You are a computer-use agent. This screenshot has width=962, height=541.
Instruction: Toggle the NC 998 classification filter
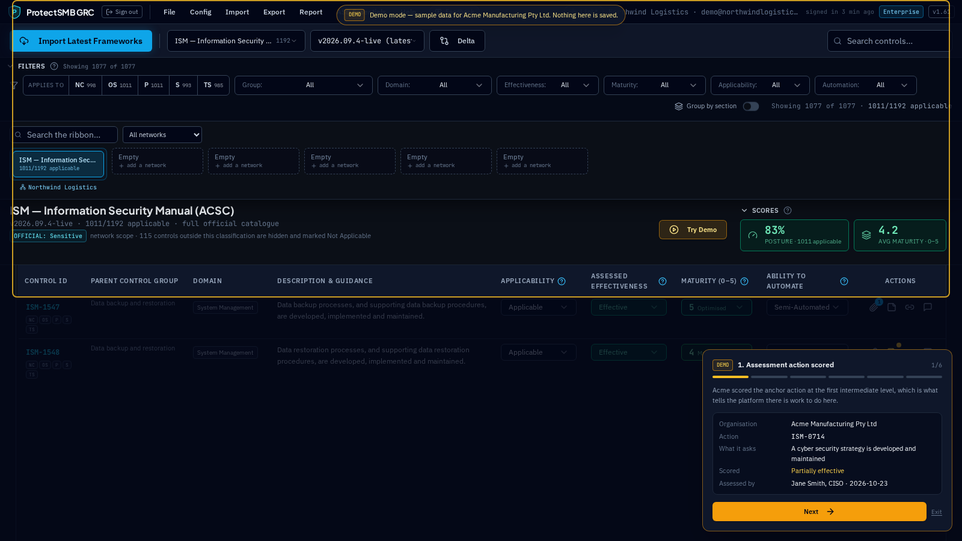coord(85,85)
